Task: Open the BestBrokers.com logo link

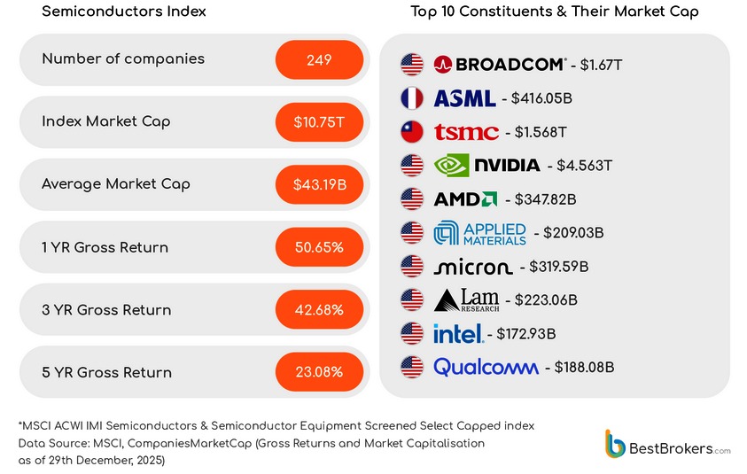Action: pyautogui.click(x=667, y=445)
